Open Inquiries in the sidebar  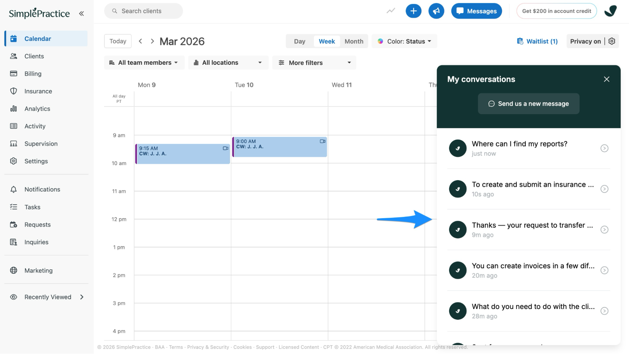click(x=46, y=242)
